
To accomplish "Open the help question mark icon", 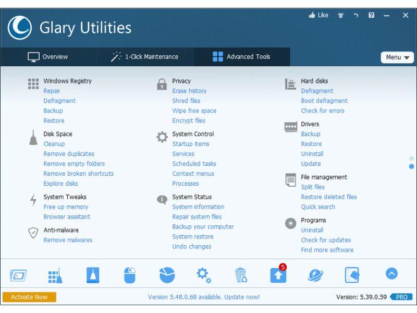I will tap(371, 15).
